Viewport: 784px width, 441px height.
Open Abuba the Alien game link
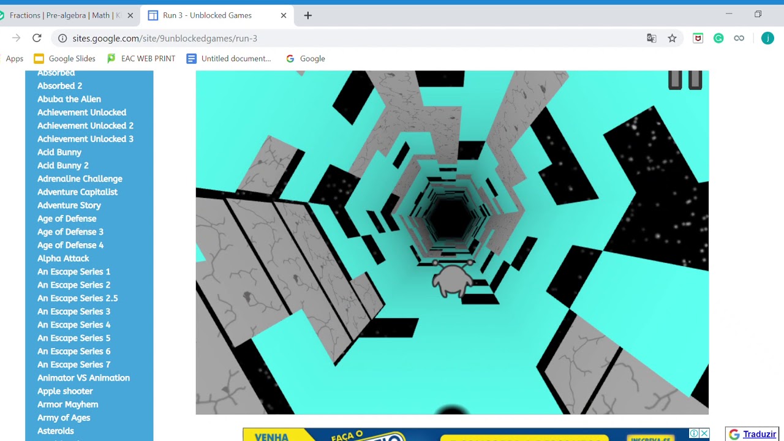tap(69, 99)
